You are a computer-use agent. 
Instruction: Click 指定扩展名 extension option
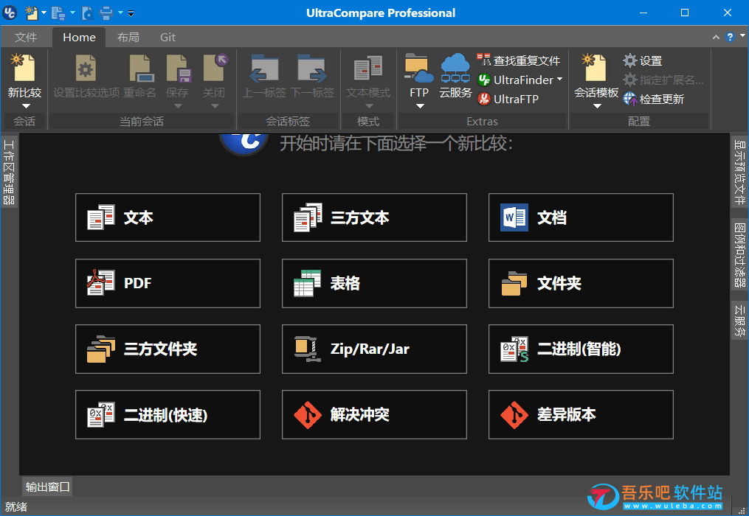point(663,80)
